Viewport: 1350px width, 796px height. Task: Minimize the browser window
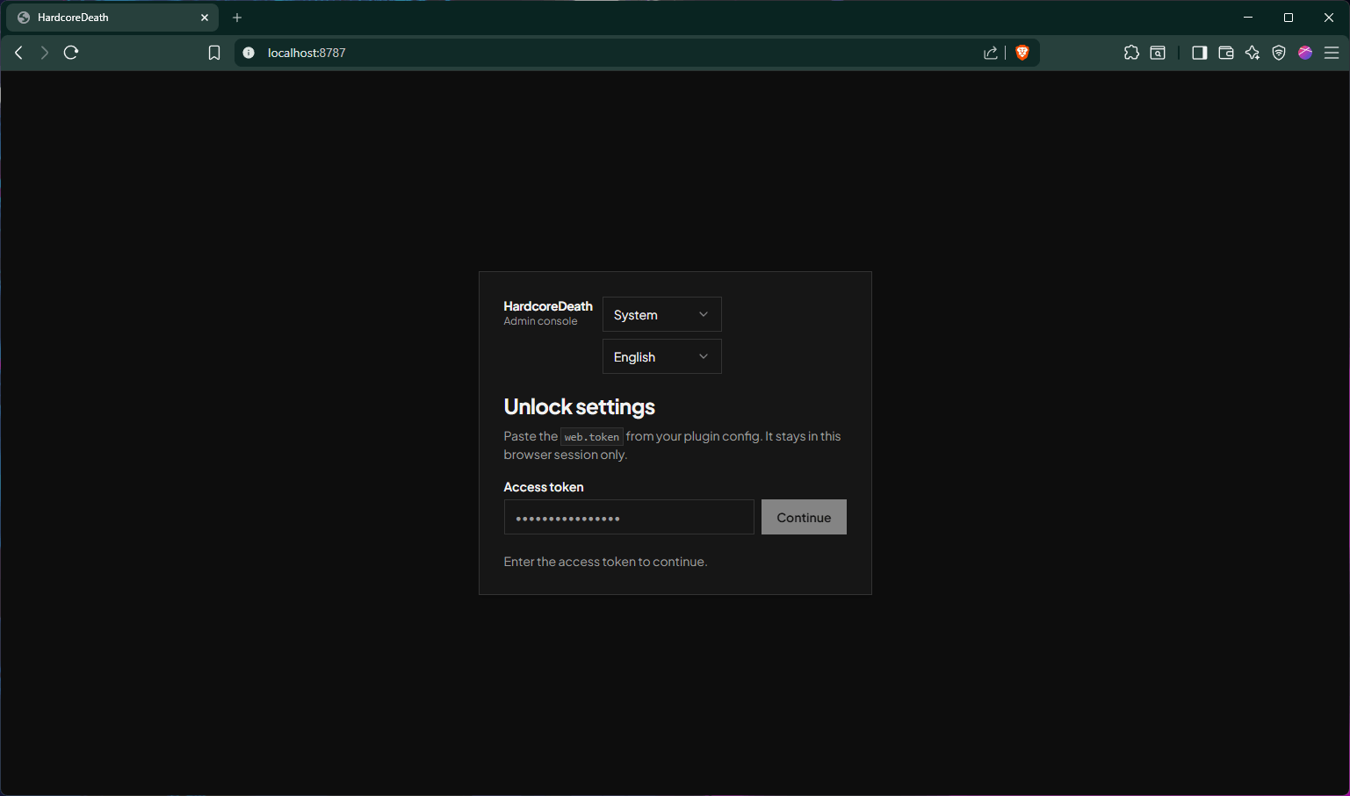[x=1248, y=18]
